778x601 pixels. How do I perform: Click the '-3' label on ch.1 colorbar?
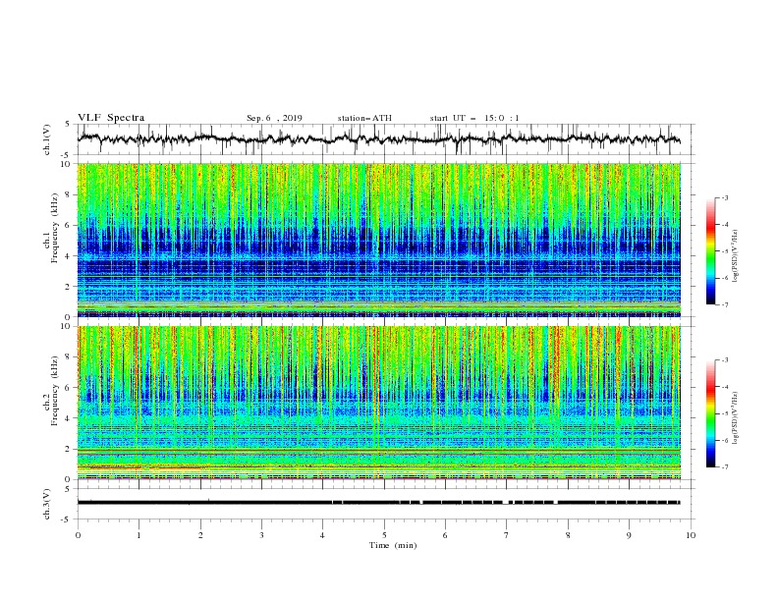coord(725,197)
